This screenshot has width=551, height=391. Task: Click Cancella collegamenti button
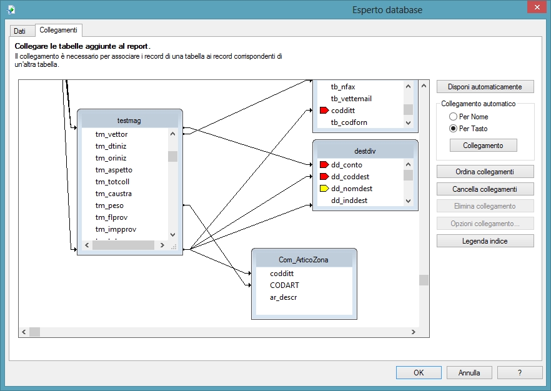point(485,189)
